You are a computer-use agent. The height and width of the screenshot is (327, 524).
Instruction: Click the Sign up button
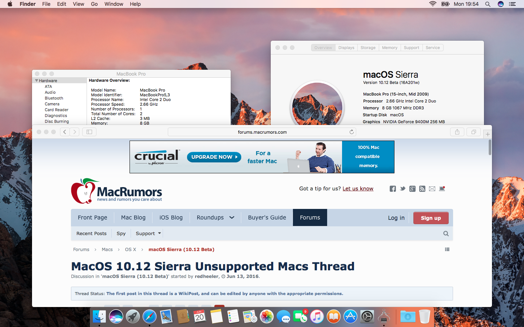point(431,218)
